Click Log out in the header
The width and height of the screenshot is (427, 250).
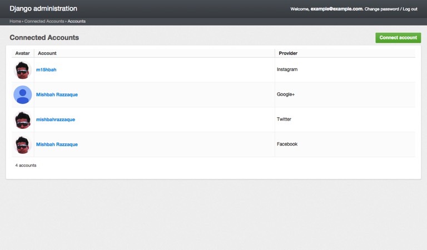pyautogui.click(x=410, y=9)
